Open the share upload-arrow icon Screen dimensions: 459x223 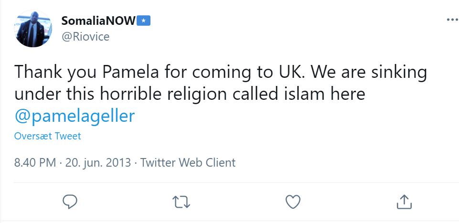[x=404, y=201]
